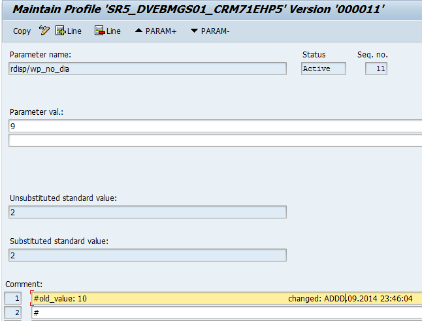Click the Seq. no. field showing 11

tap(376, 69)
